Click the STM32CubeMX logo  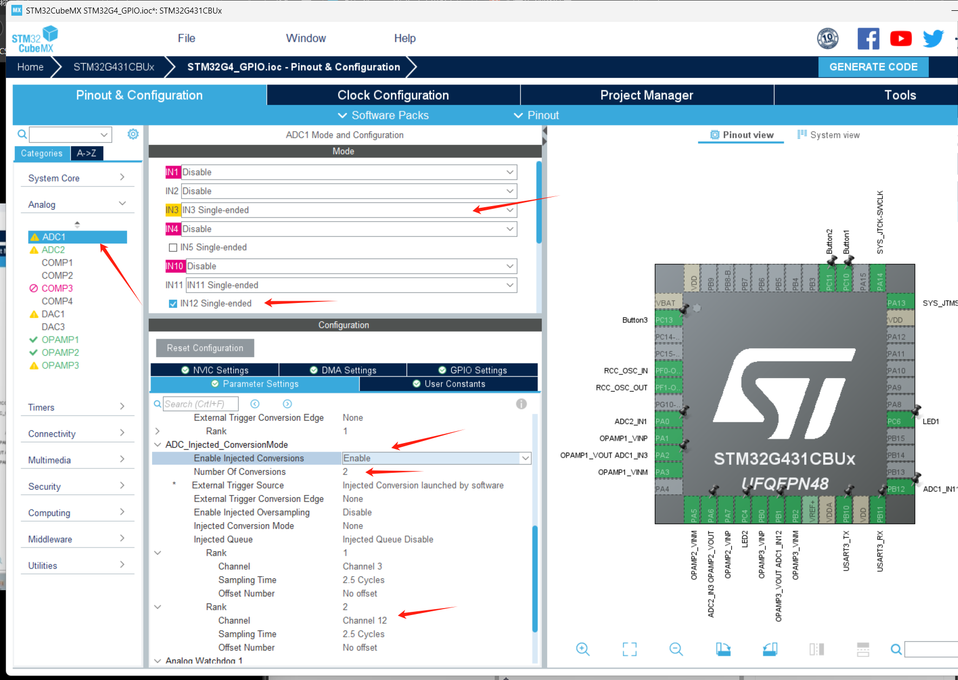coord(35,39)
